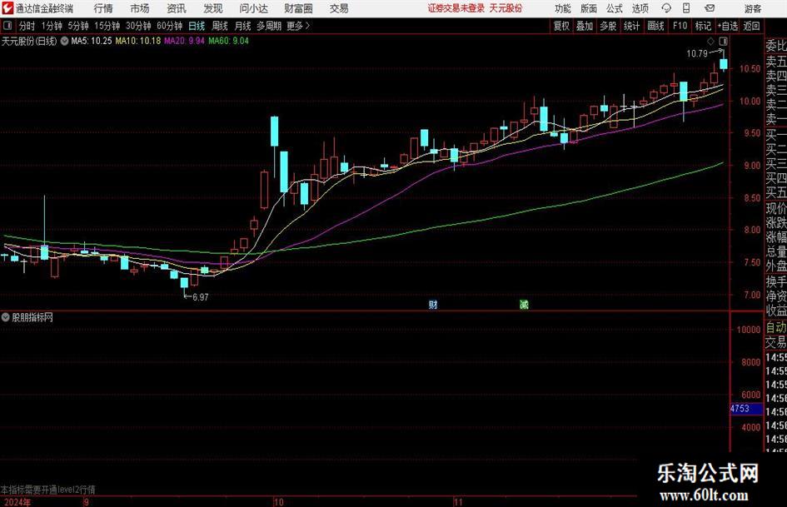Screen dimensions: 787x507
Task: Click the settings icon beside 天元股份(日线)
Action: 65,41
